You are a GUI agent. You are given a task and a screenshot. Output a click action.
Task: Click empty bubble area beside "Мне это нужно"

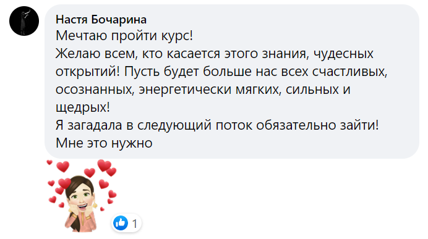[x=273, y=143]
